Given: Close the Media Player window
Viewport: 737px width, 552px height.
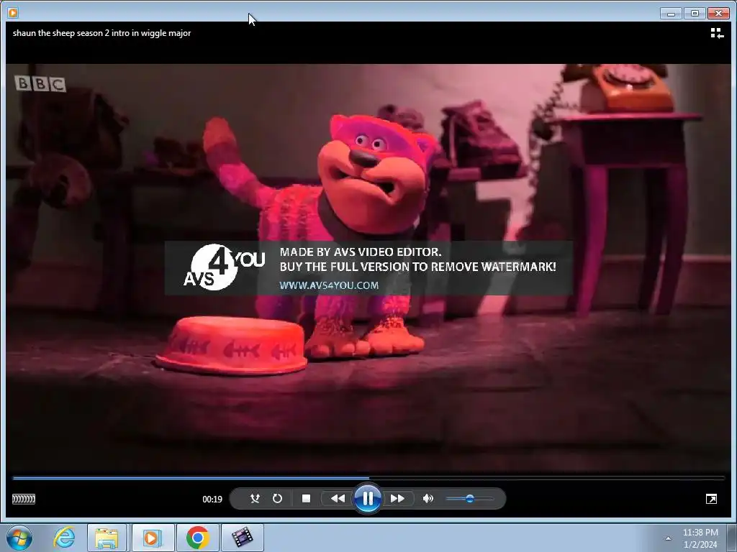Looking at the screenshot, I should pos(718,13).
